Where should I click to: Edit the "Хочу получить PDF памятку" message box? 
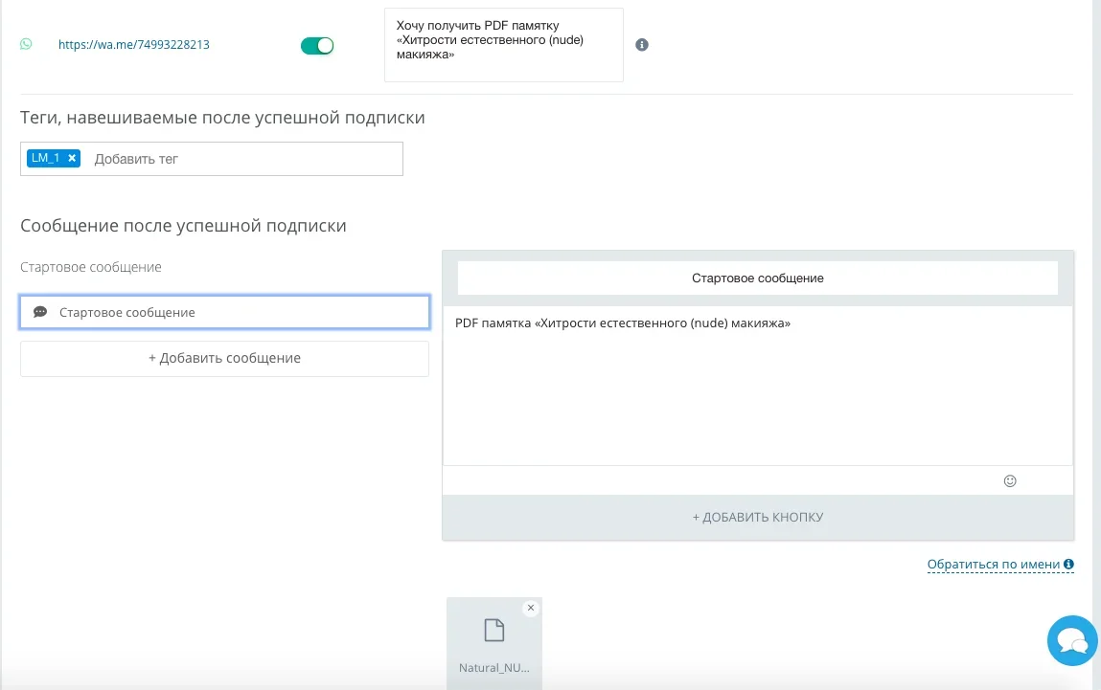pyautogui.click(x=503, y=45)
